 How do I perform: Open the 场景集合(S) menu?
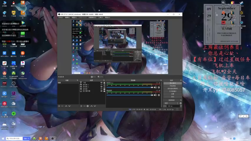[92, 18]
